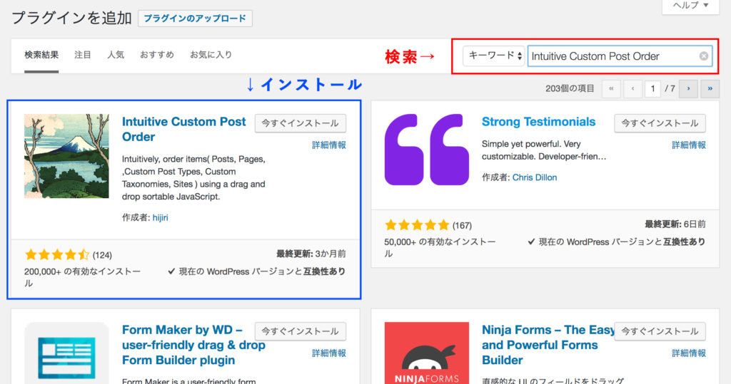
Task: Click the (124) rating count
Action: point(102,255)
